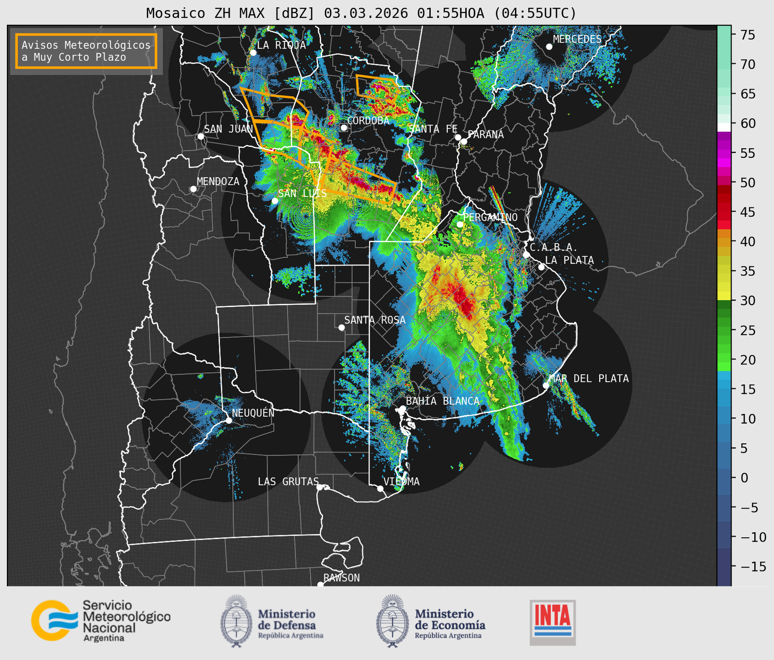Click the C.A.B.A. label
774x660 pixels.
click(x=554, y=247)
